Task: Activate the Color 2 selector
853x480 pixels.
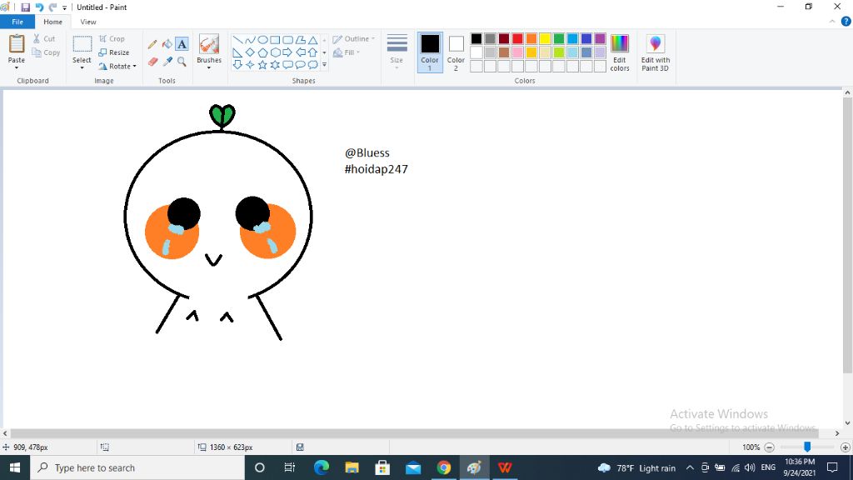Action: coord(456,52)
